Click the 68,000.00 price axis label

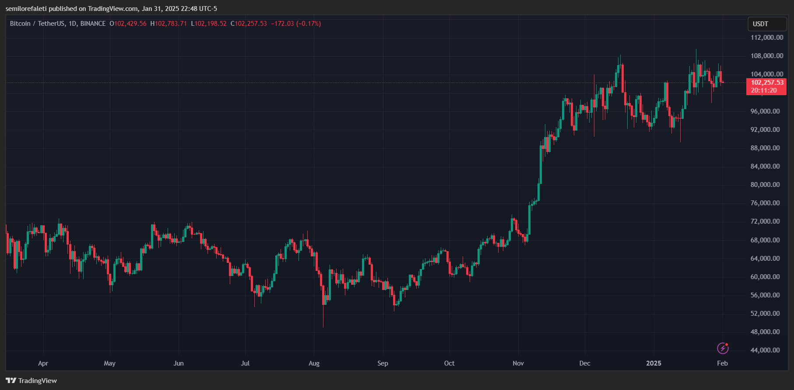pyautogui.click(x=765, y=240)
